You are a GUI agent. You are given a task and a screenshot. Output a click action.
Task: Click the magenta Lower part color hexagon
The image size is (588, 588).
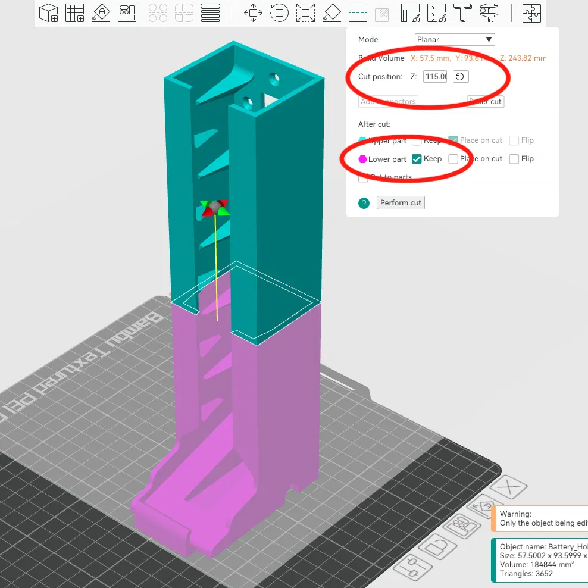point(362,159)
